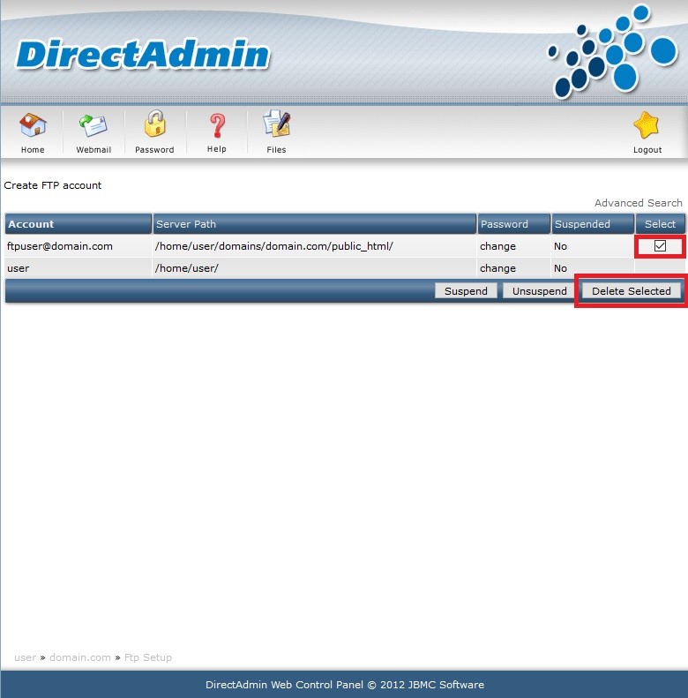Screen dimensions: 688x698
Task: Click 'domain.com' in the breadcrumb
Action: coord(80,657)
